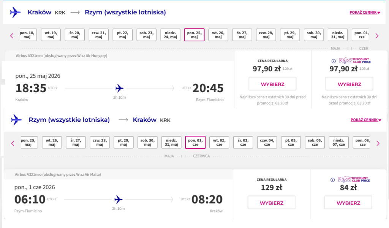This screenshot has width=389, height=228.
Task: Click the airplane icon next to Kraków KRK heading
Action: pyautogui.click(x=16, y=12)
